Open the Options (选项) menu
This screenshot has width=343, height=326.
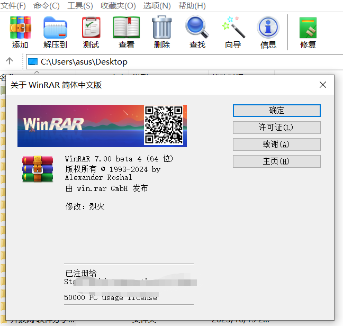(x=157, y=6)
